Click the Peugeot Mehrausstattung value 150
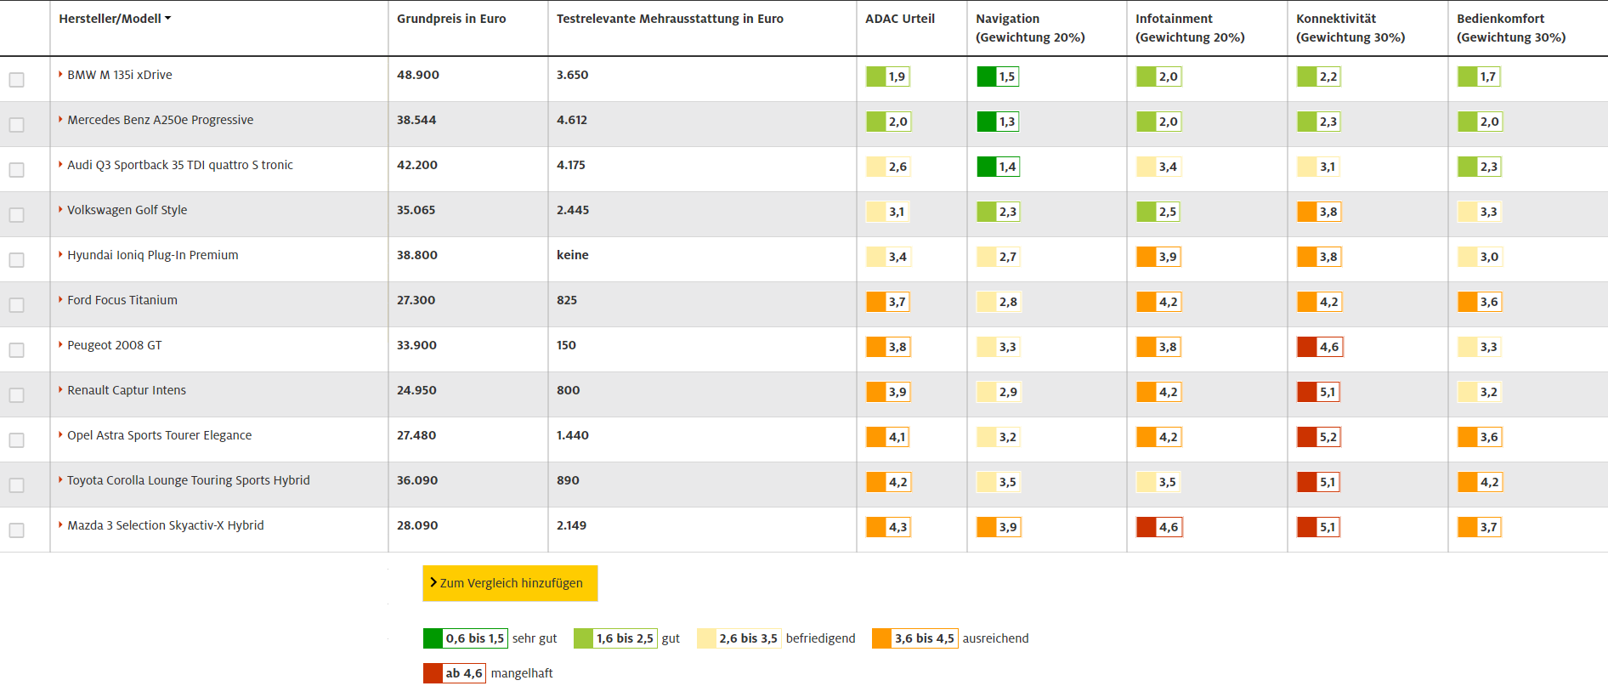This screenshot has width=1608, height=686. pyautogui.click(x=567, y=345)
